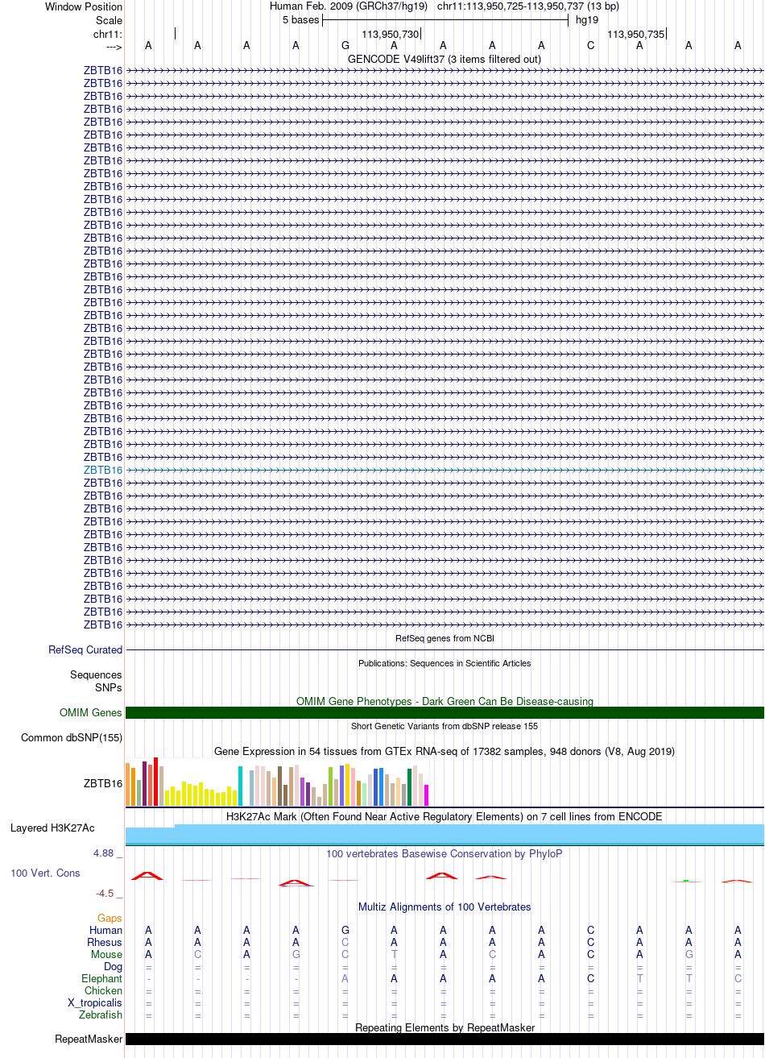Screen dimensions: 765x1058
Task: Click ZBTB16 label beside the GTEx bar chart
Action: click(x=103, y=783)
